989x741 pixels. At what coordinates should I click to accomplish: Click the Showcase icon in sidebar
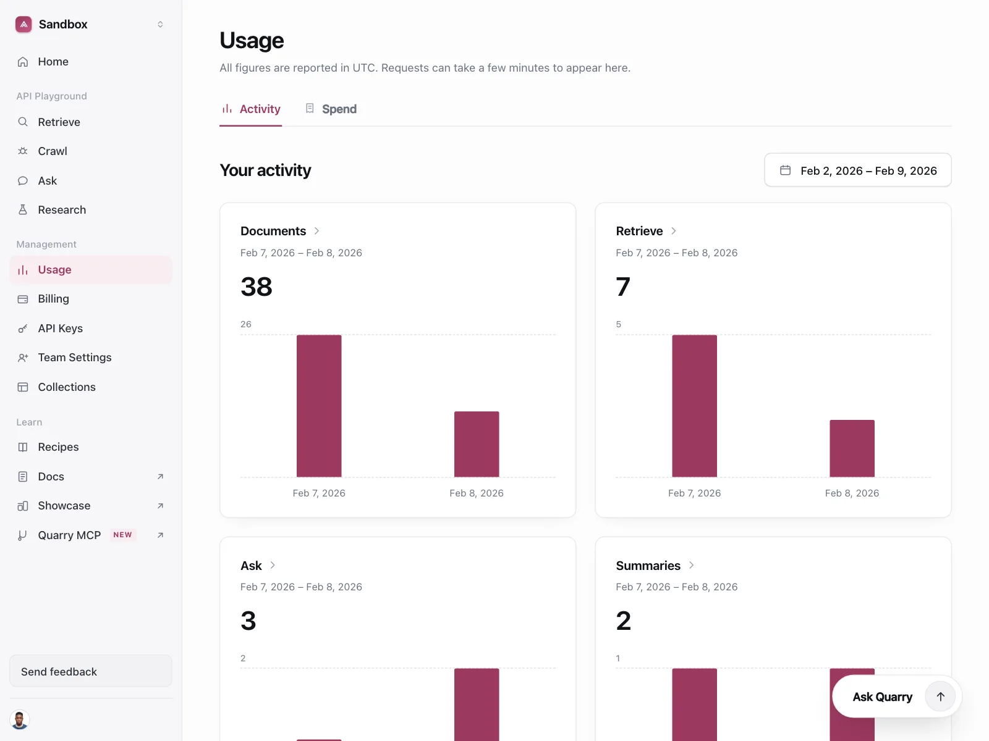(x=23, y=506)
